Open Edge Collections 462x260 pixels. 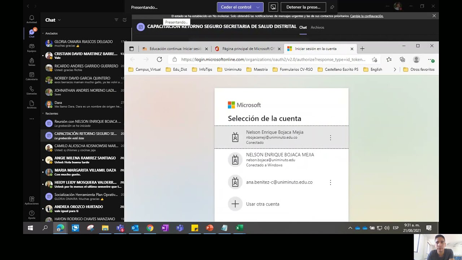(x=402, y=60)
